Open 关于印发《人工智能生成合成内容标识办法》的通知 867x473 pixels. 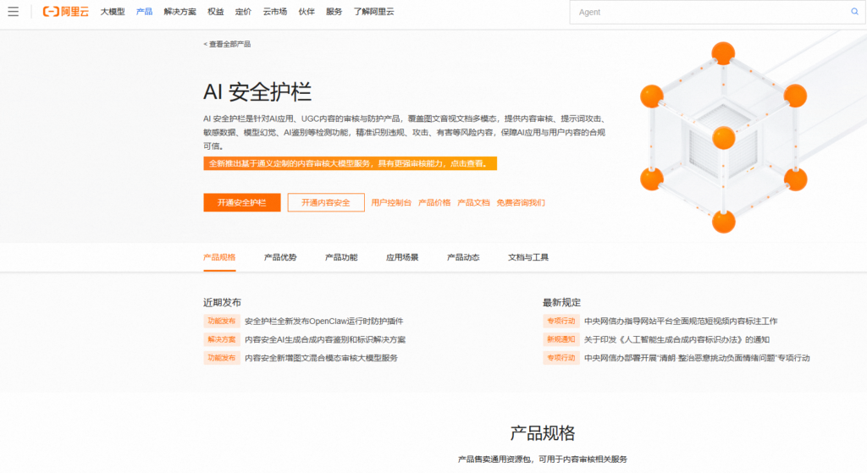[x=676, y=340]
